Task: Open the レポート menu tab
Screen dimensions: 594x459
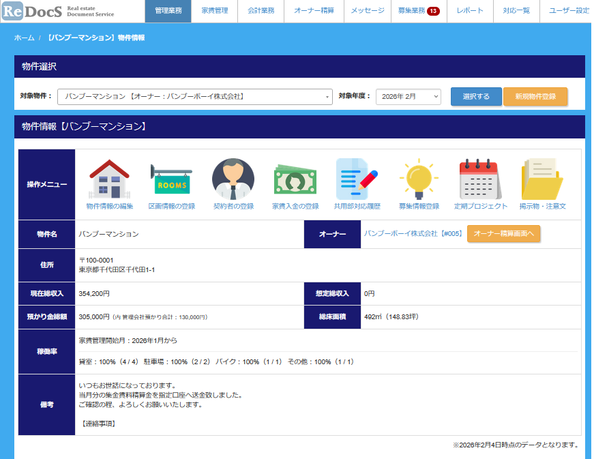Action: 470,11
